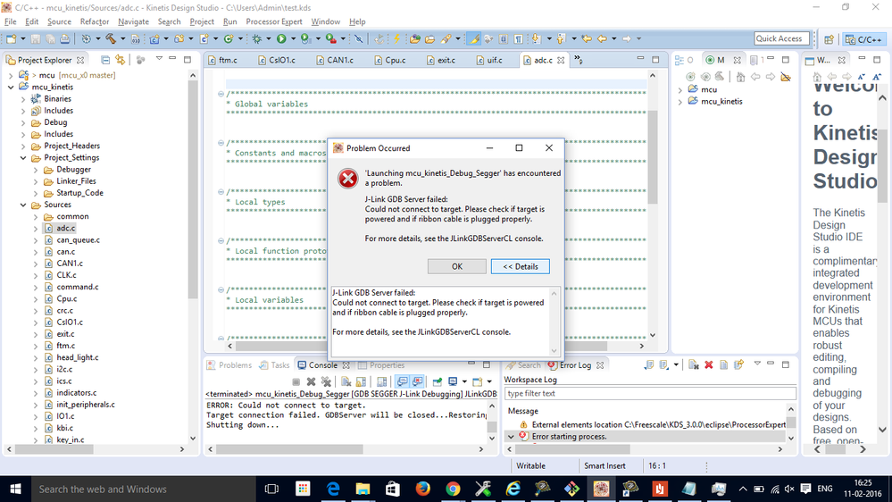Open the Run menu

(x=229, y=21)
